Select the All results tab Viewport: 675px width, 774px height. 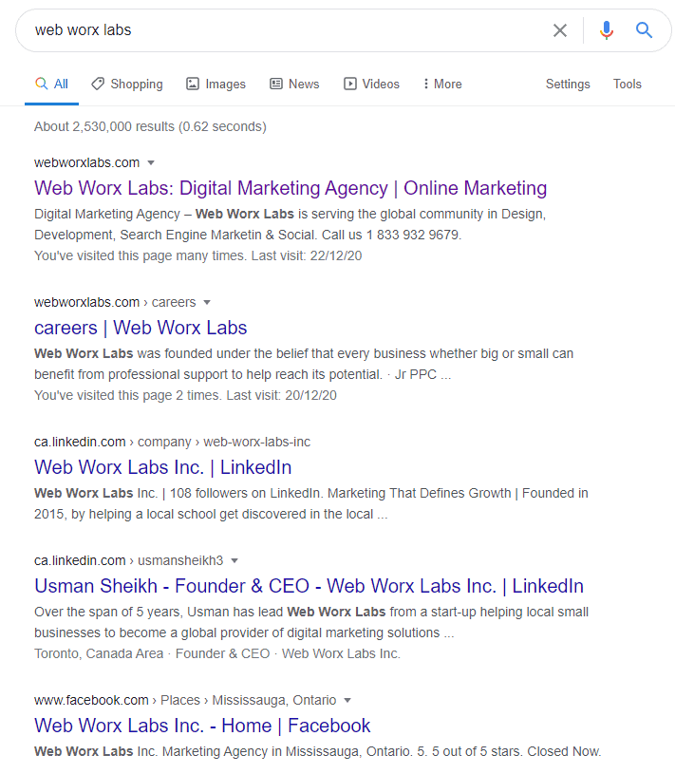click(52, 84)
